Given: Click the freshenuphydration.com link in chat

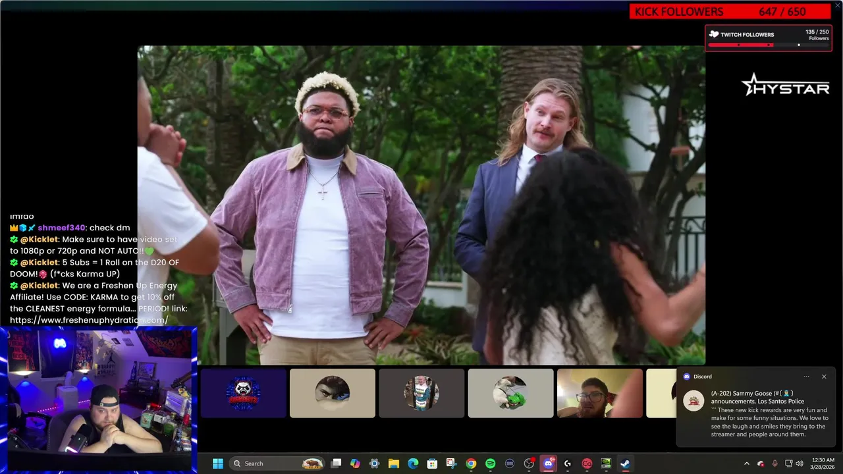Looking at the screenshot, I should click(89, 320).
